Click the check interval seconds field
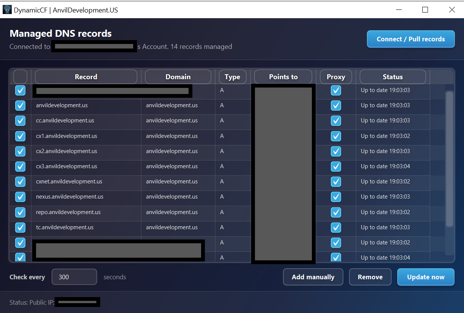This screenshot has width=464, height=313. tap(74, 277)
